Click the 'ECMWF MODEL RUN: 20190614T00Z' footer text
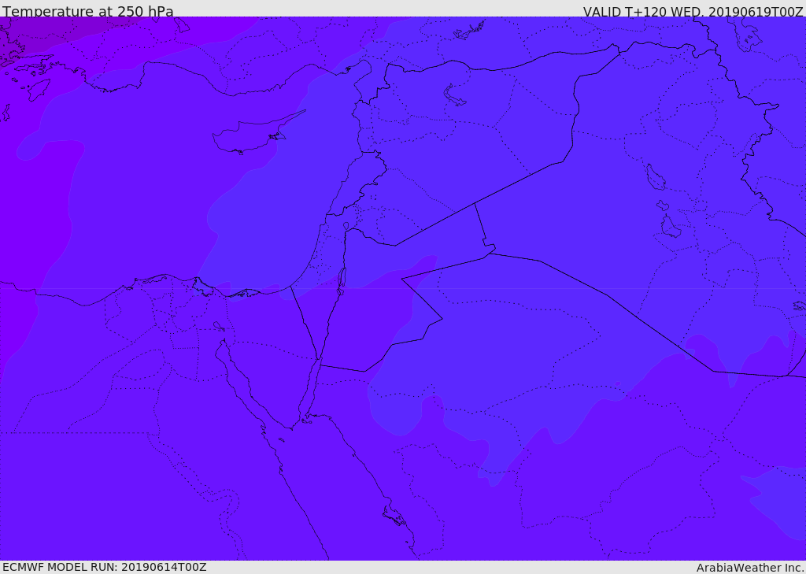The height and width of the screenshot is (574, 806). 105,567
